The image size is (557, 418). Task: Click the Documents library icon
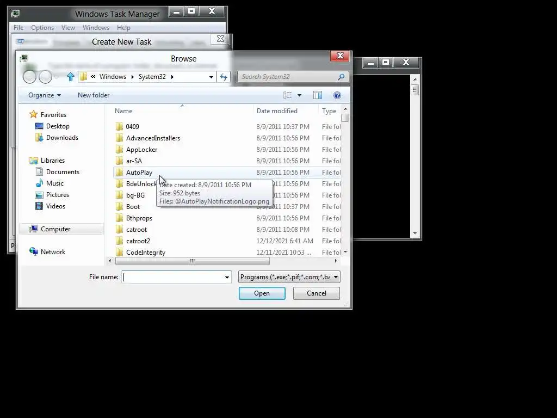pyautogui.click(x=39, y=172)
